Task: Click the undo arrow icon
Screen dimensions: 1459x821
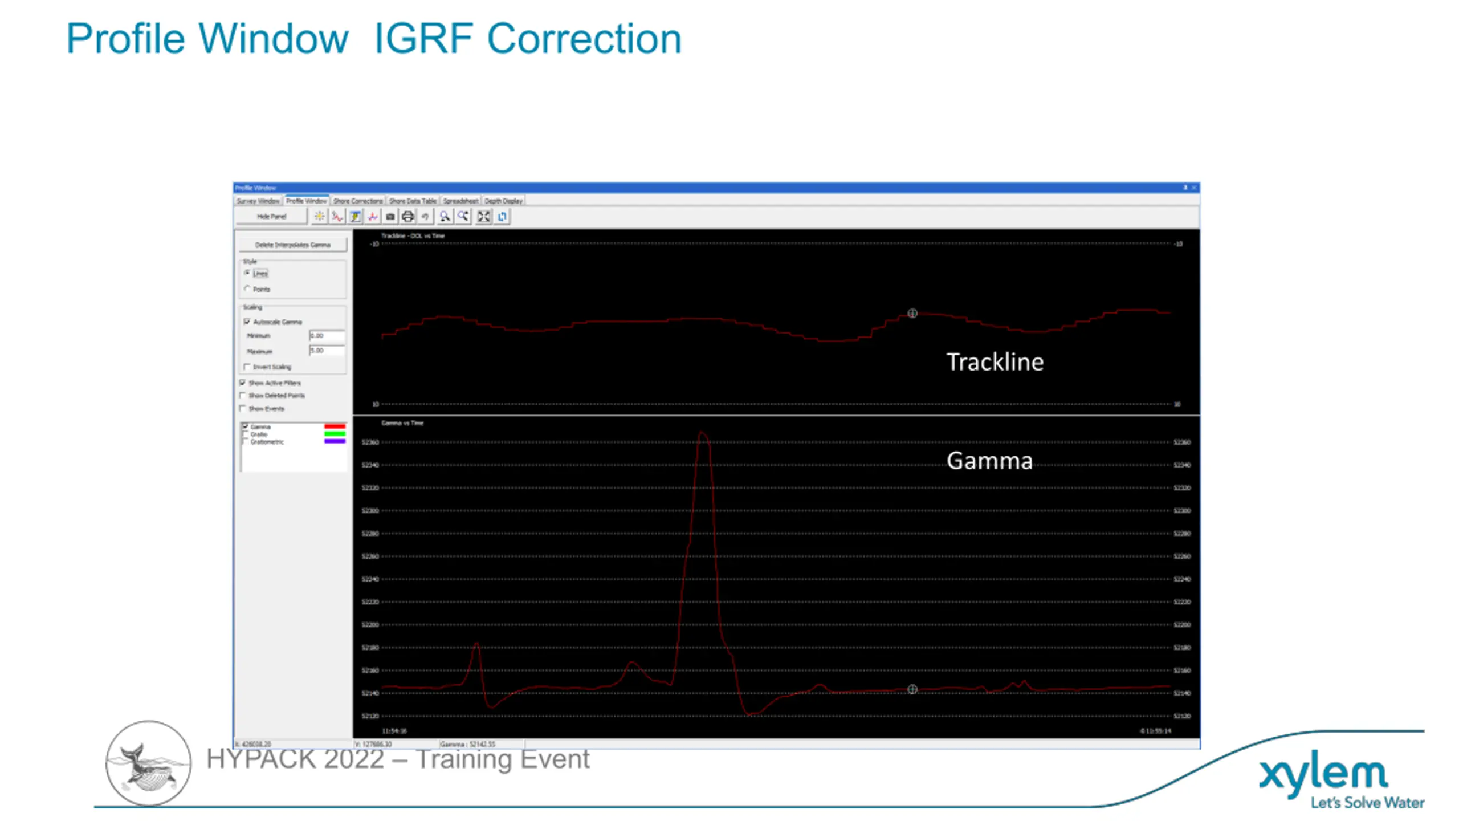Action: pyautogui.click(x=425, y=217)
